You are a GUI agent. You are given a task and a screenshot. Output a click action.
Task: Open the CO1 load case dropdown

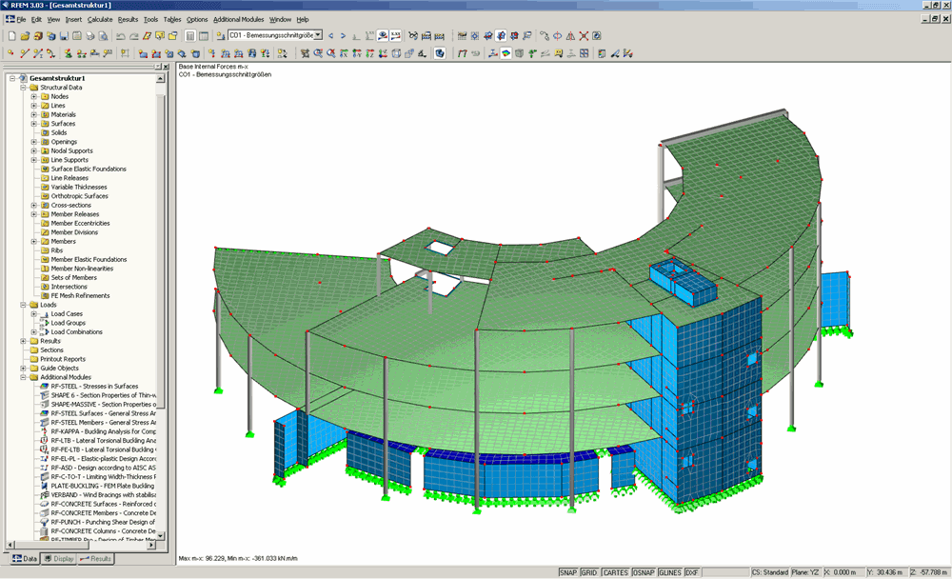pyautogui.click(x=315, y=36)
